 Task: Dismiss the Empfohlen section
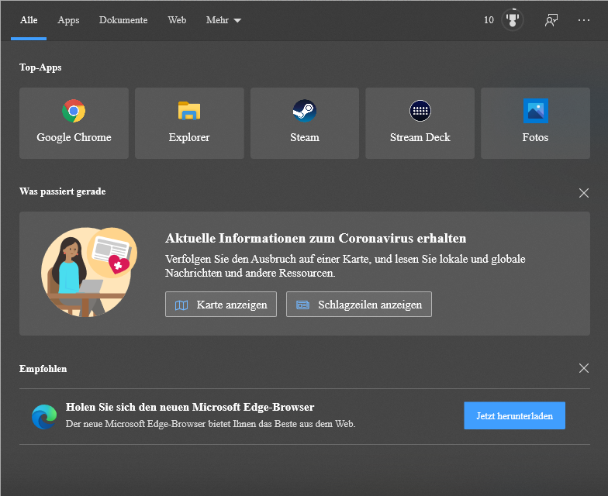point(583,368)
